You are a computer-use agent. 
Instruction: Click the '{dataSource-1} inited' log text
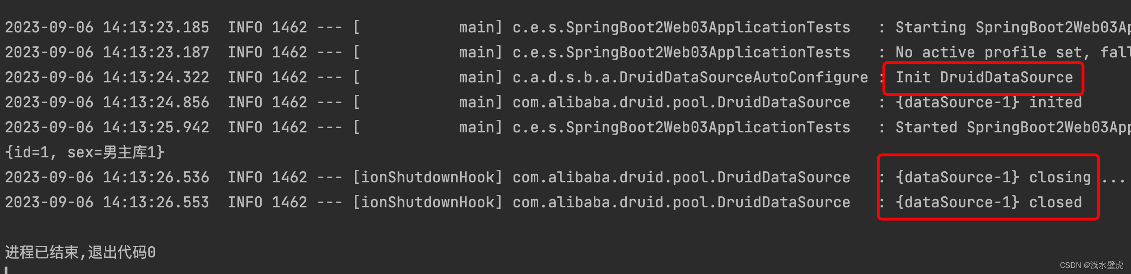988,102
